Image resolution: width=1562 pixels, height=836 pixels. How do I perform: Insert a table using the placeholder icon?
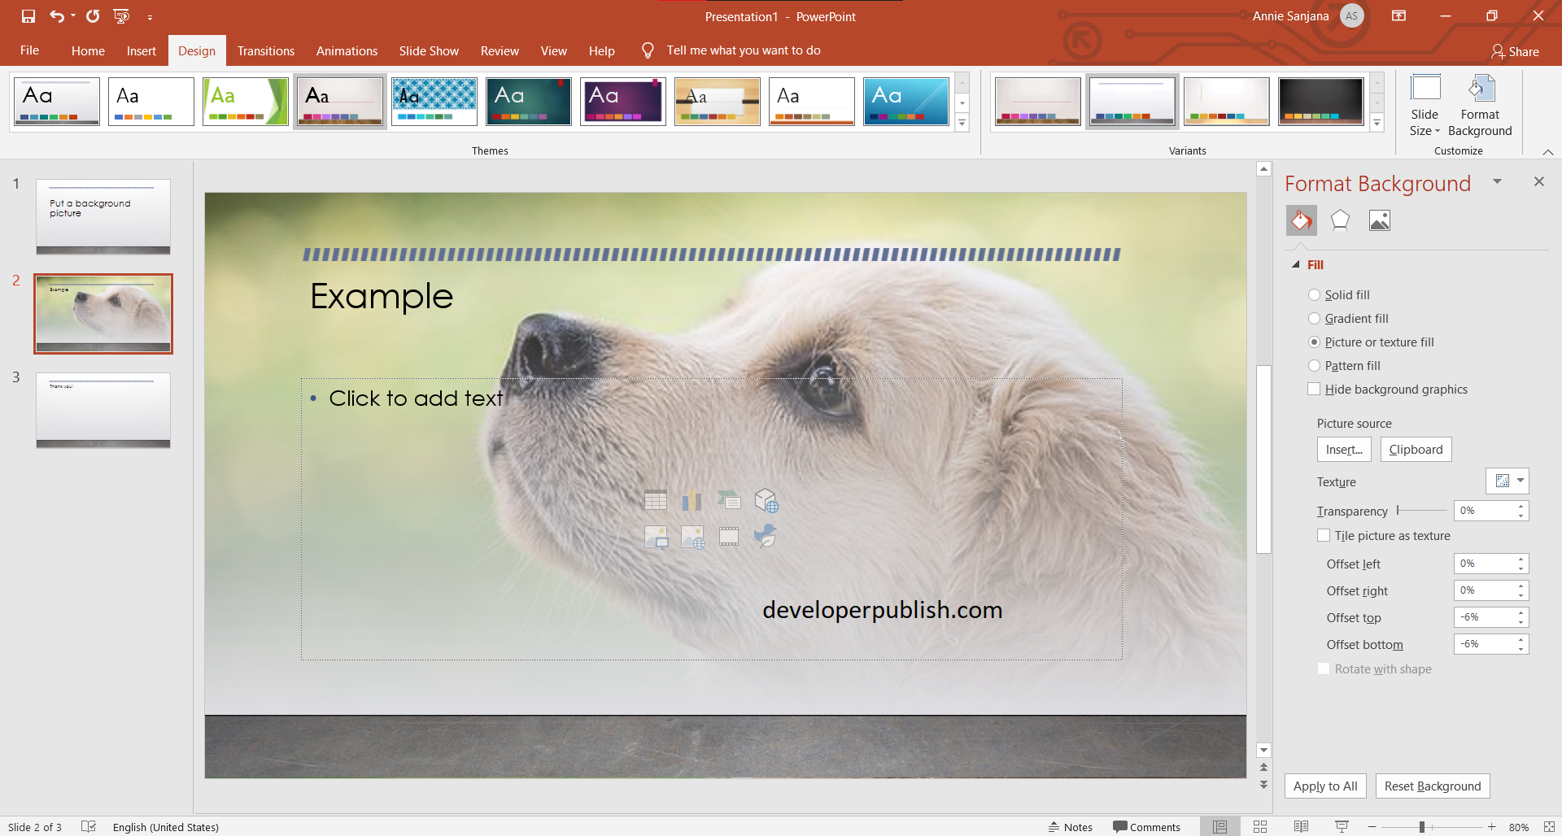(657, 500)
